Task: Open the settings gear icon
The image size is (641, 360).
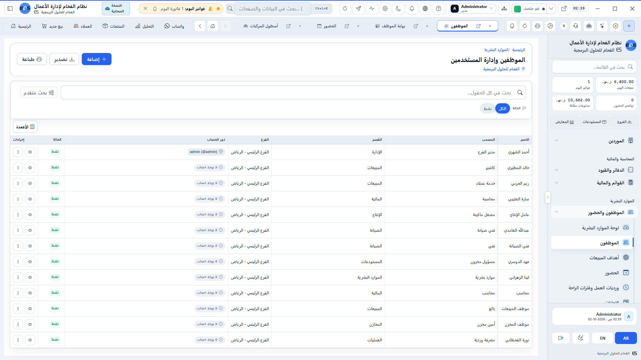Action: click(x=385, y=9)
